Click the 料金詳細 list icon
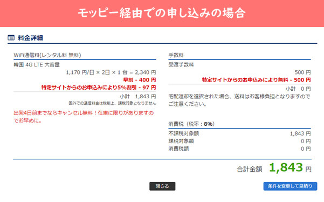 (x=11, y=38)
